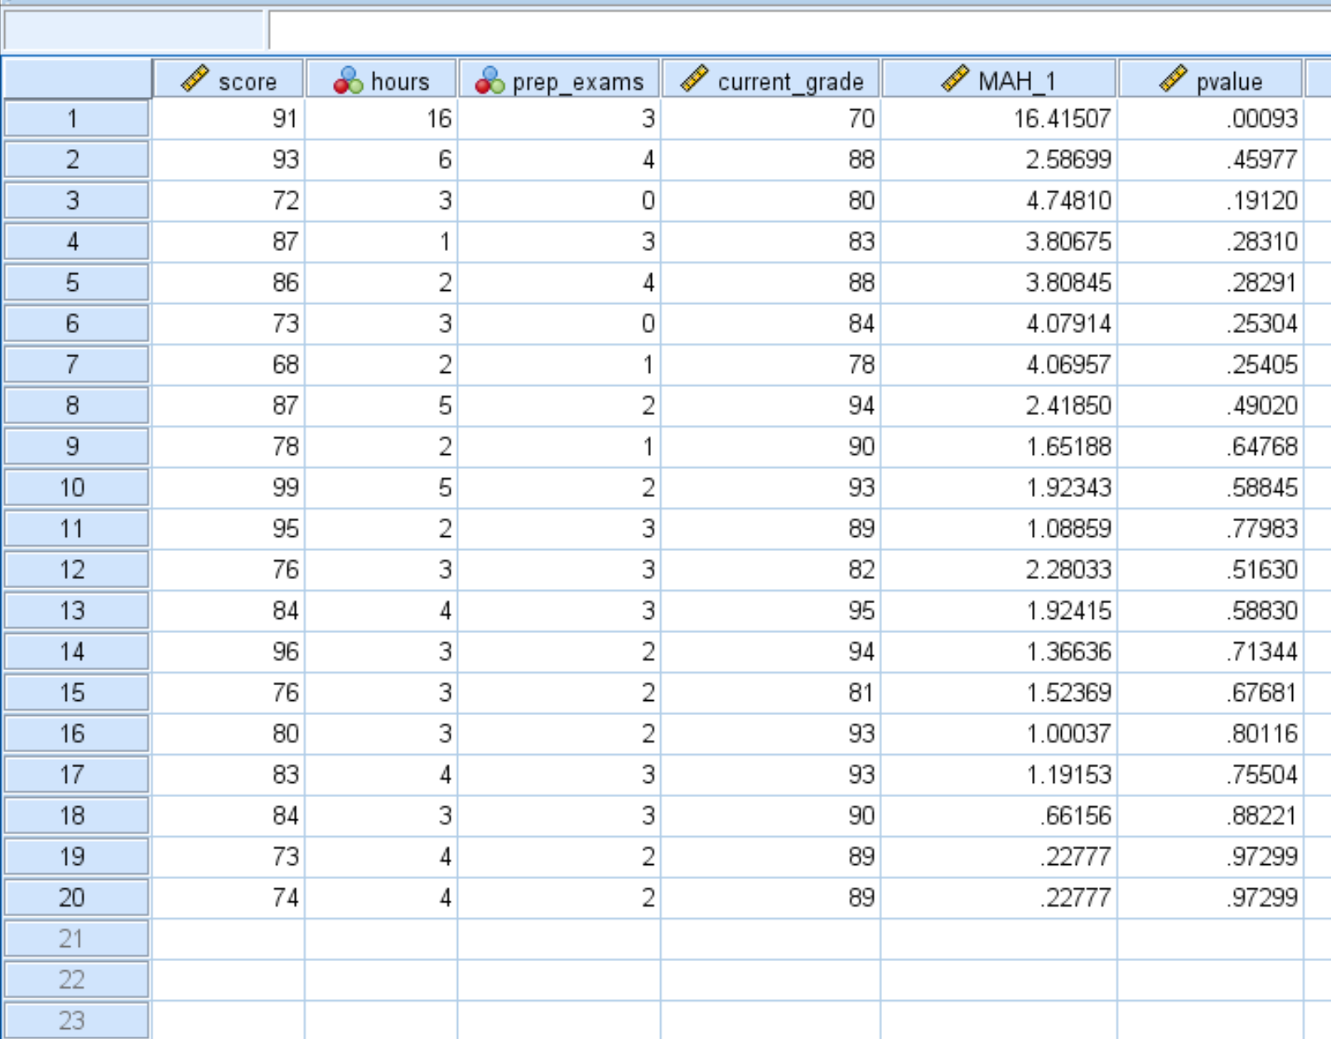The height and width of the screenshot is (1039, 1331).
Task: Click pvalue cell .75504
Action: [1210, 775]
